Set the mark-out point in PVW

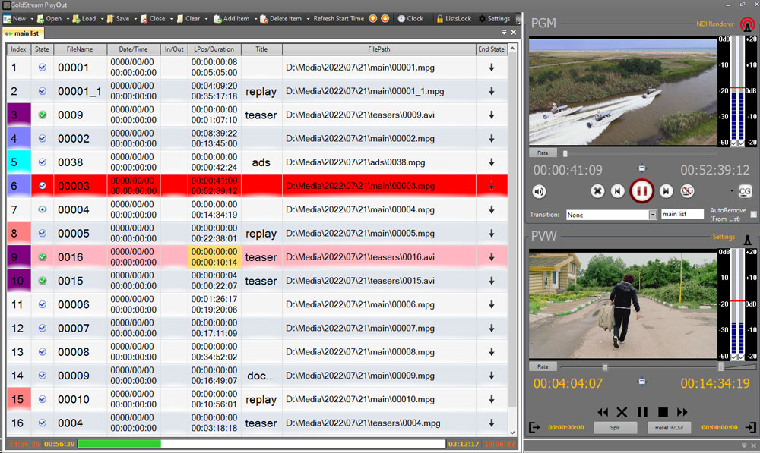click(750, 427)
